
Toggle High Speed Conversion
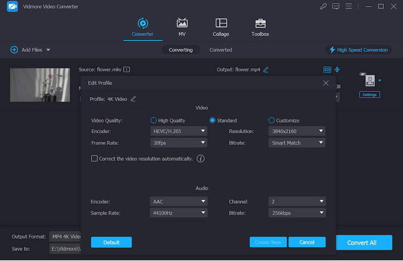pyautogui.click(x=358, y=50)
